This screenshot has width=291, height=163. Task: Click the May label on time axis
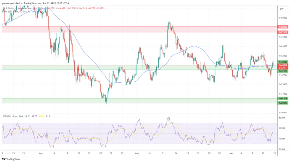coord(137,153)
